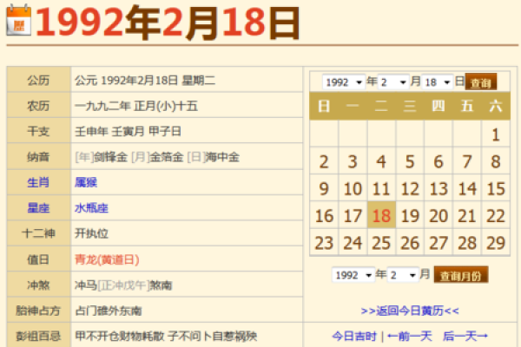Select day 9 in the calendar grid
Screen dimensions: 521x347
point(324,189)
